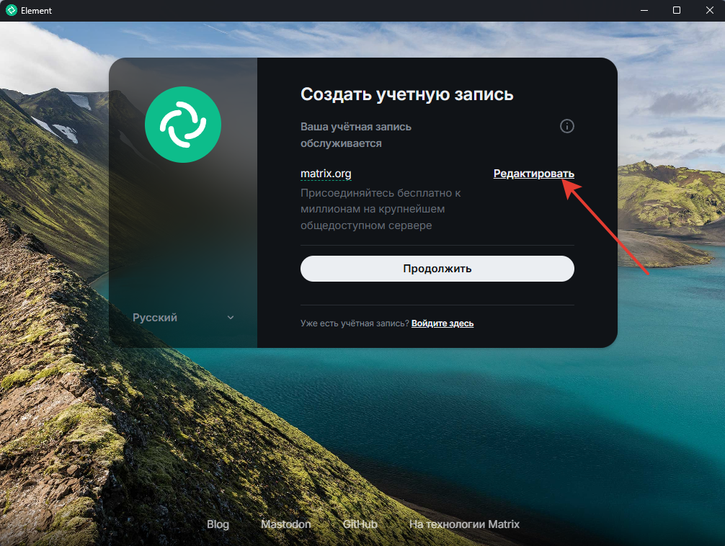This screenshot has height=546, width=725.
Task: Open the Русский language dropdown
Action: pos(183,318)
